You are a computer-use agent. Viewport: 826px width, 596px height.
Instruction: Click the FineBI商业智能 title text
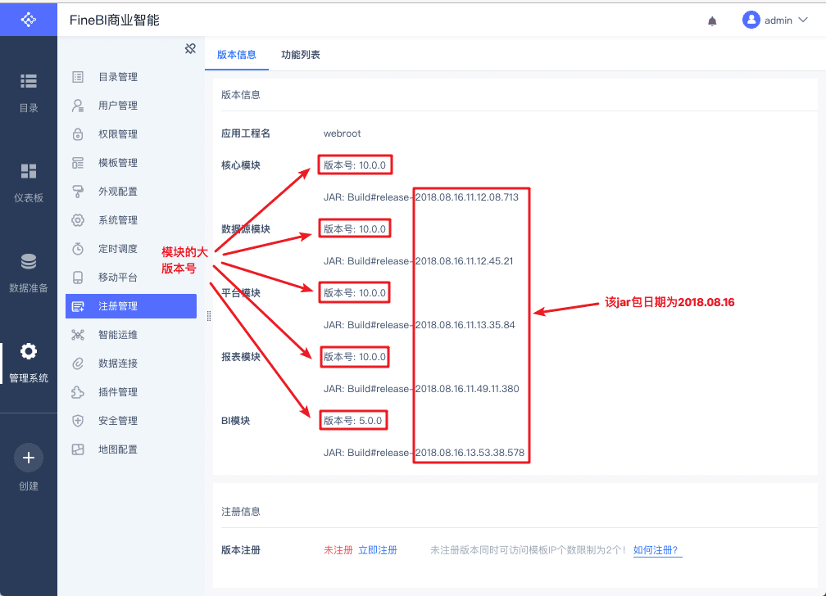(x=115, y=20)
